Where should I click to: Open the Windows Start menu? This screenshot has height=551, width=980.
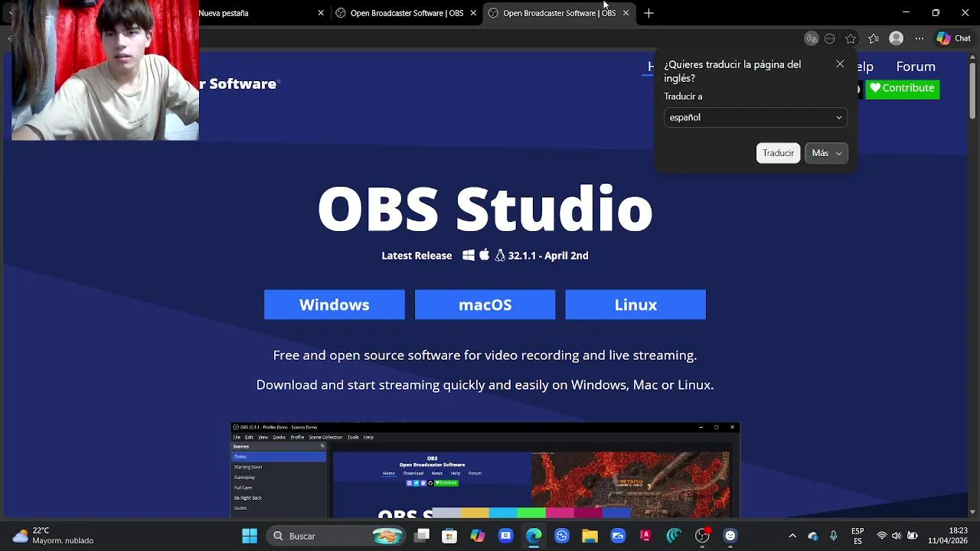[x=250, y=536]
